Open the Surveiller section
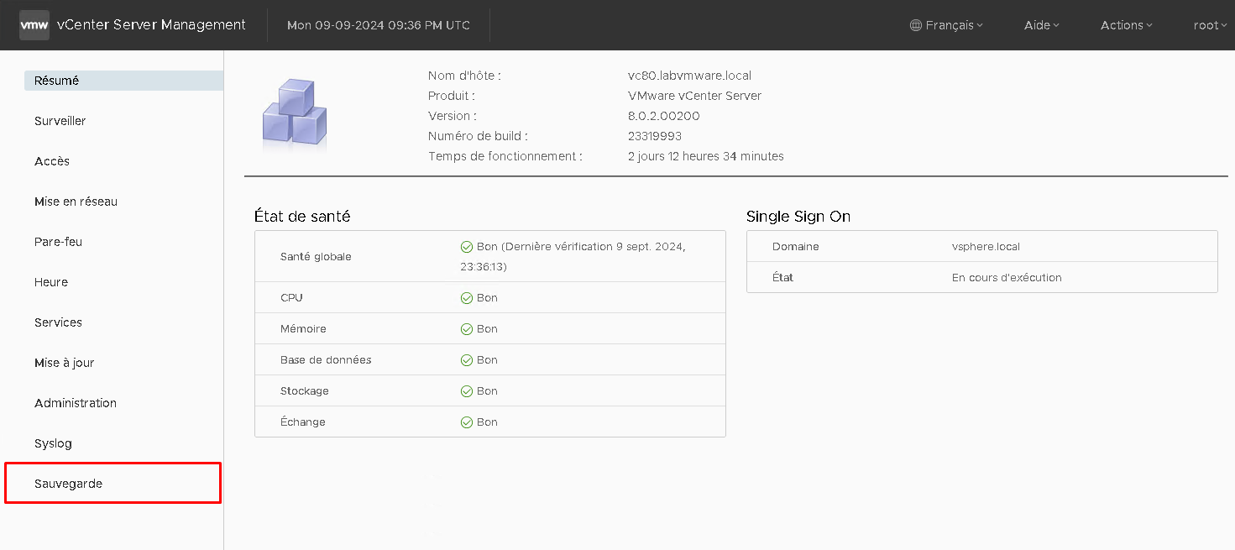 (x=60, y=121)
